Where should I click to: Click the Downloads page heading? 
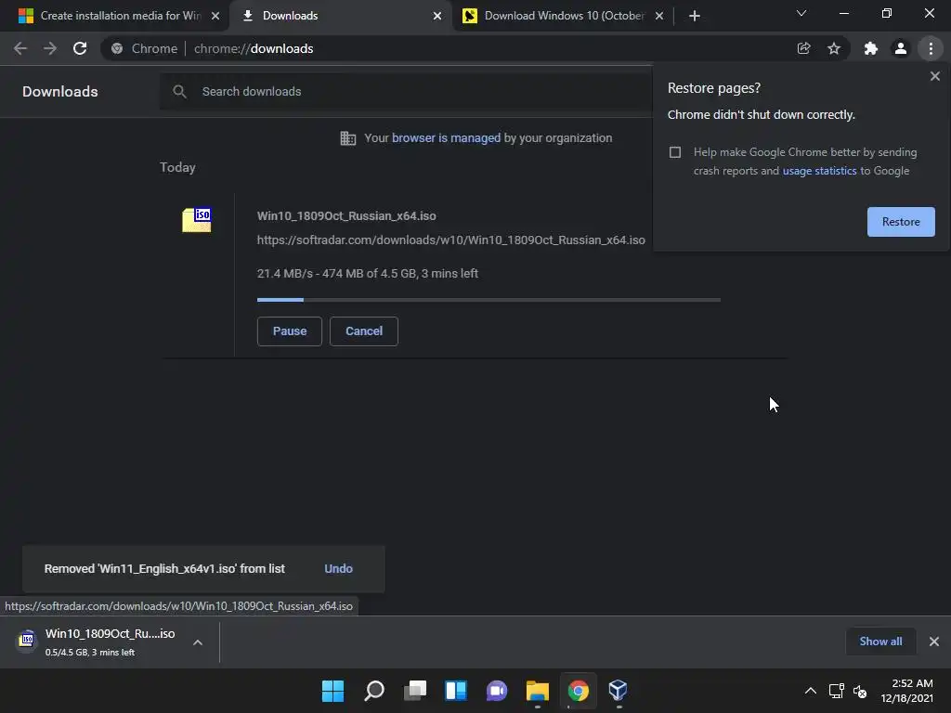click(60, 92)
